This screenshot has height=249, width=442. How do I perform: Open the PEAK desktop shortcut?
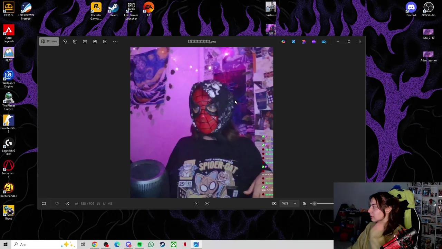(x=9, y=55)
